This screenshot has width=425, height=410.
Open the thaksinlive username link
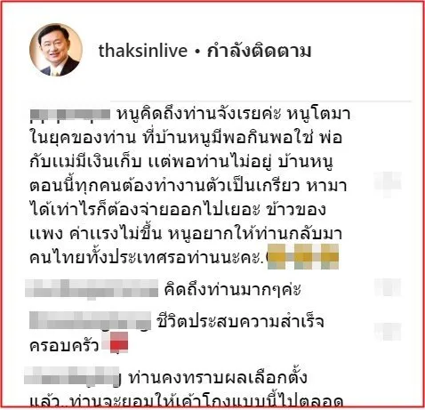point(143,51)
